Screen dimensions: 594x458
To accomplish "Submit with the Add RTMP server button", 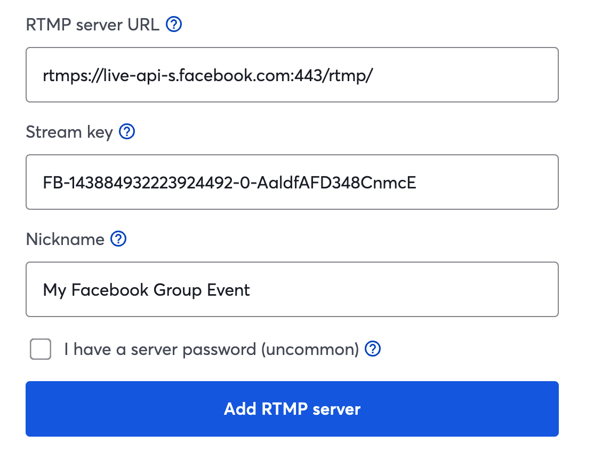I will pos(292,409).
